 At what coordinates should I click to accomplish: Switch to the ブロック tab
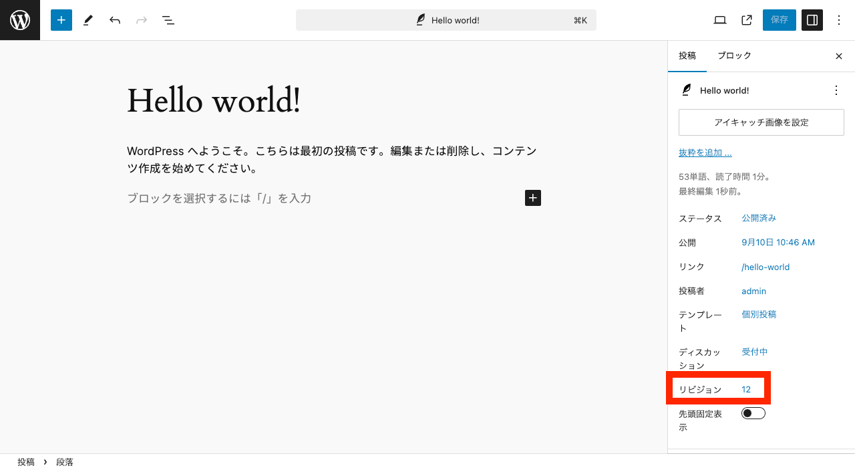pos(735,56)
